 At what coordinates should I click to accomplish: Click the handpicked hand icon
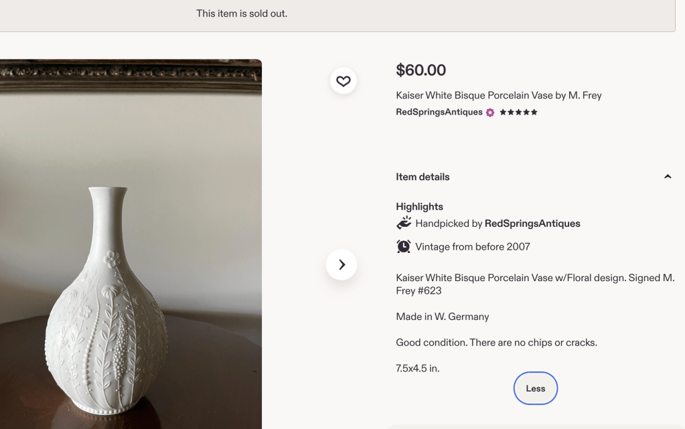pyautogui.click(x=404, y=223)
